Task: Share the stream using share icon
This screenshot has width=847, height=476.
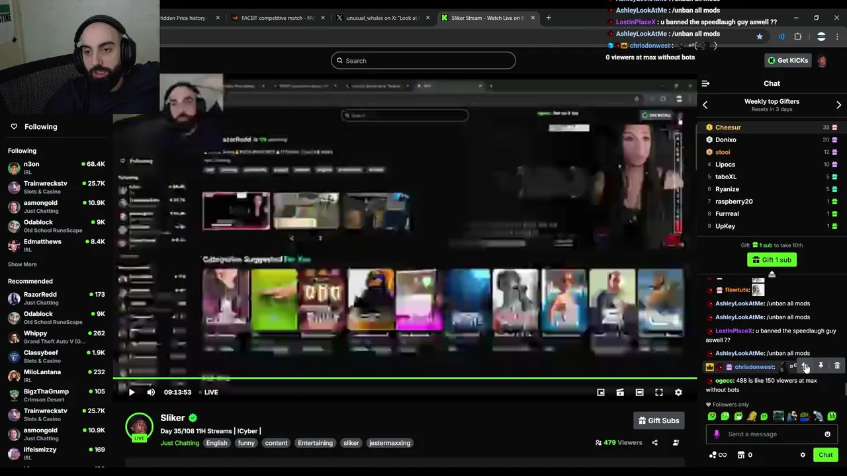Action: click(654, 443)
